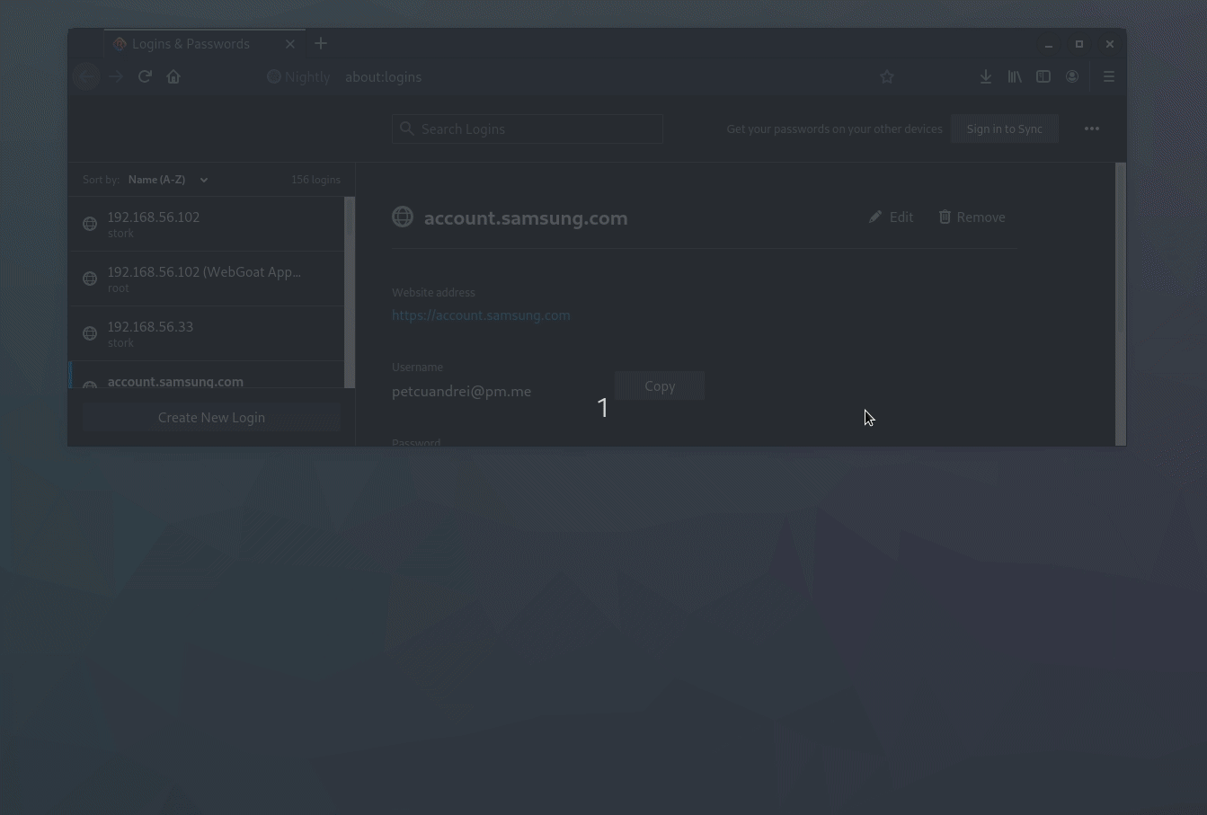Select the 192.168.56.102 stork login entry
This screenshot has height=815, width=1207.
(x=207, y=224)
